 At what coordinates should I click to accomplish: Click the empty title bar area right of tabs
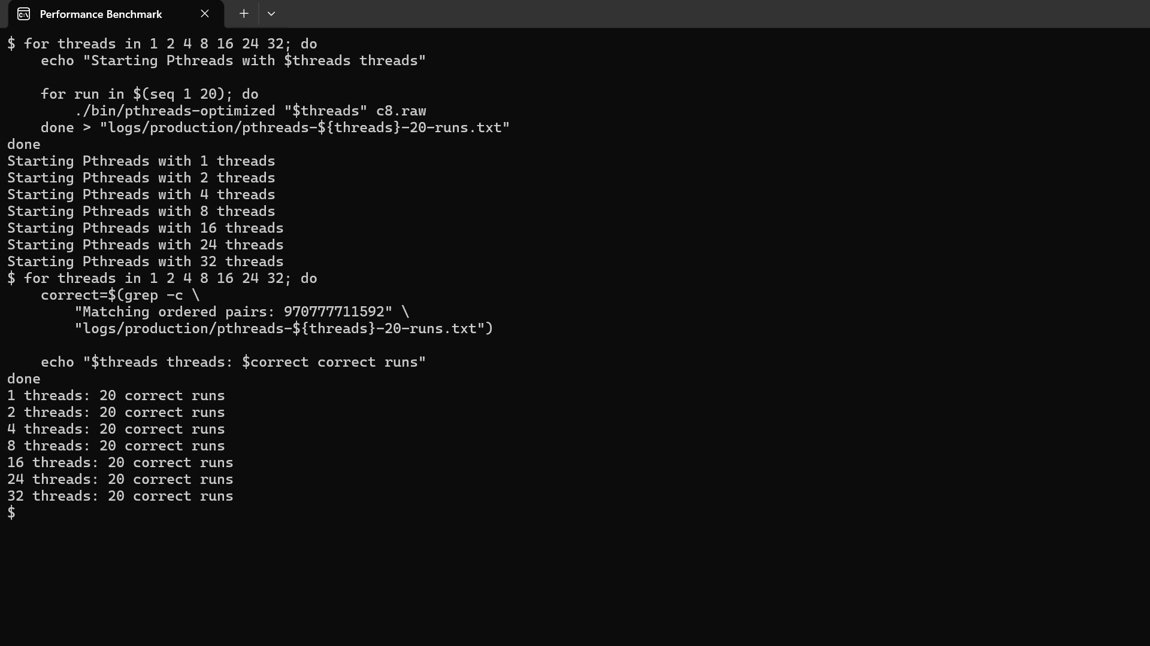[x=713, y=14]
